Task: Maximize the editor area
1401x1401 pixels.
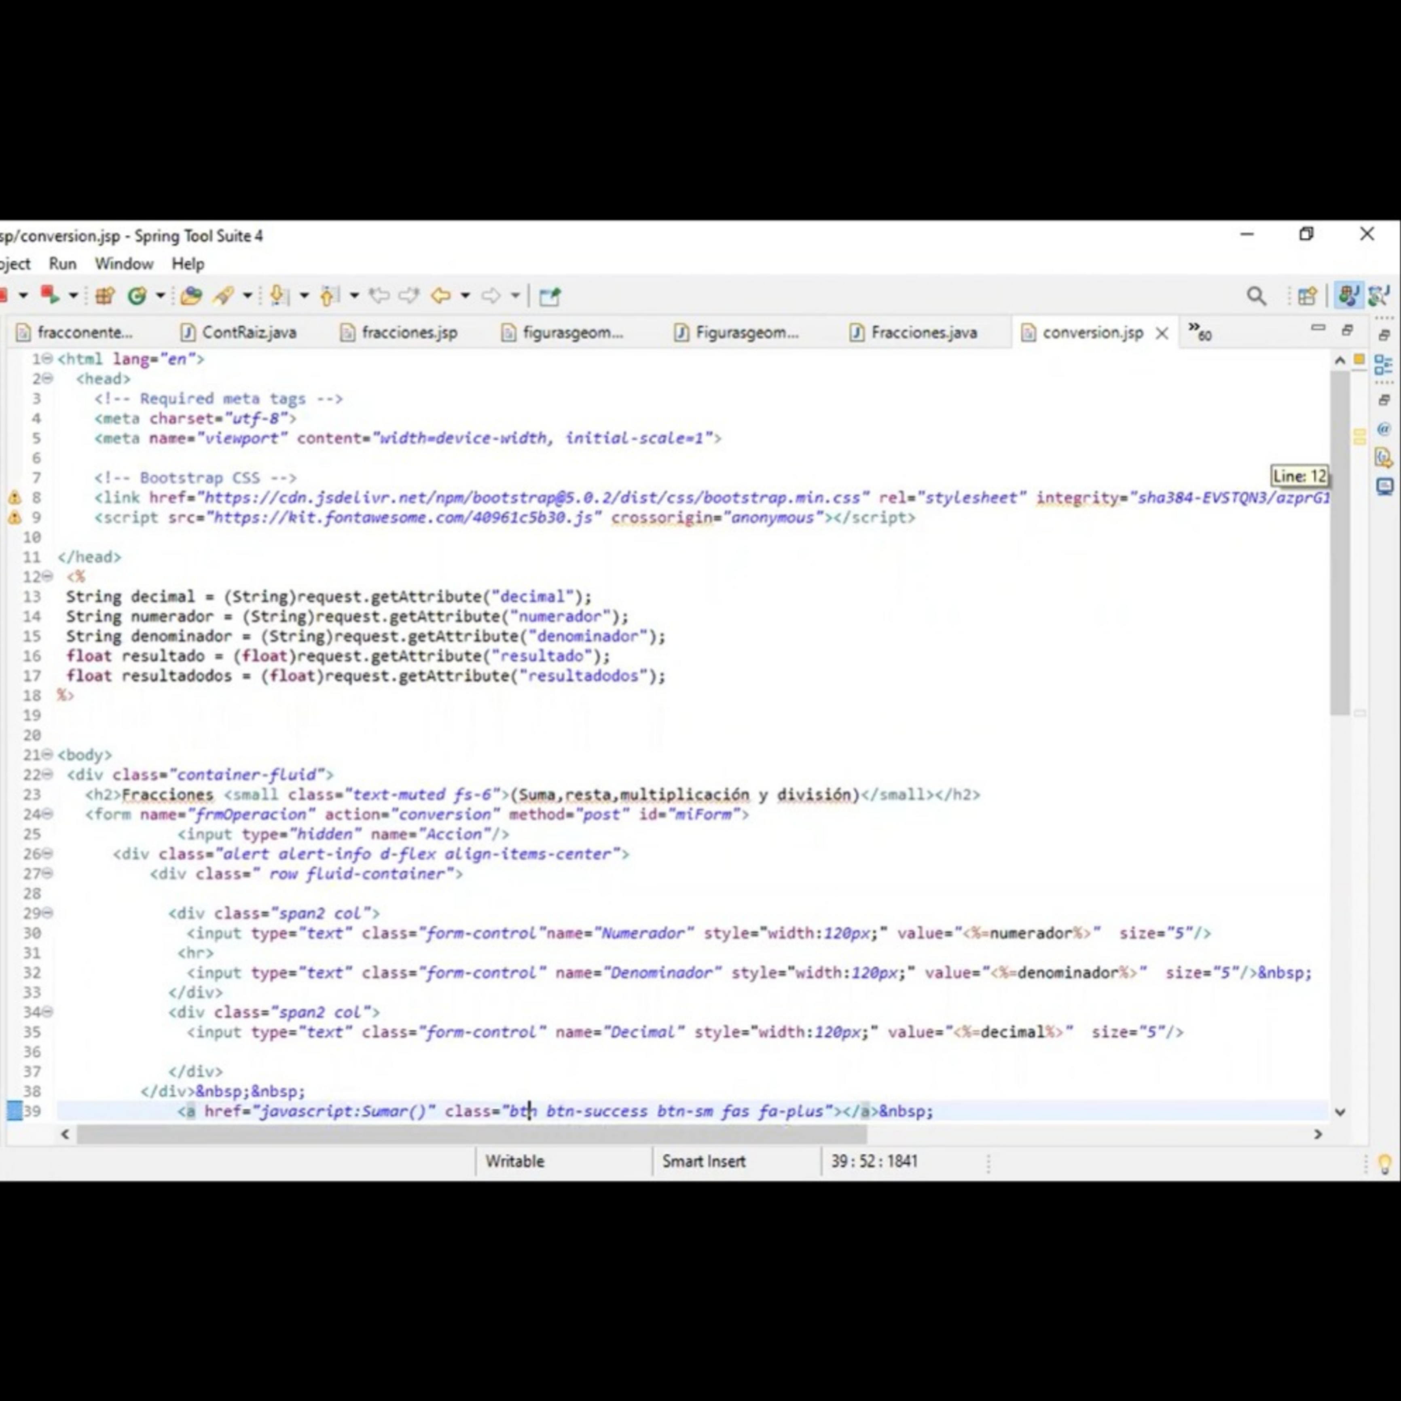Action: pos(1347,330)
